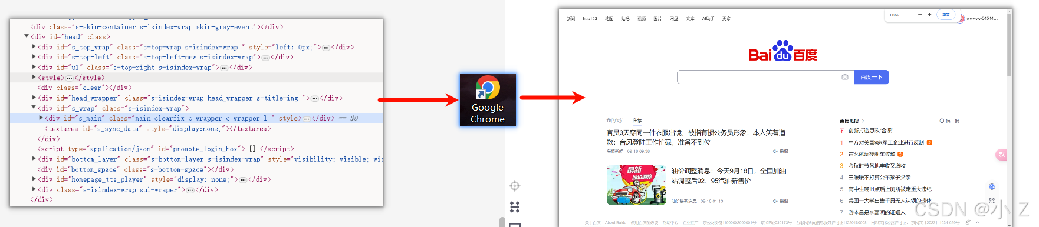Expand the div id="homepage_tts_player" node

[34, 179]
